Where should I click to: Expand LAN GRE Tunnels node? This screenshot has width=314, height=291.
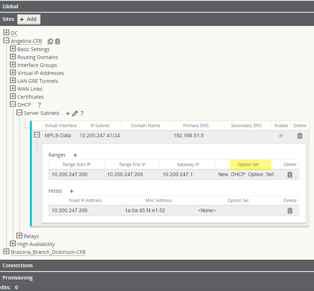[x=13, y=80]
